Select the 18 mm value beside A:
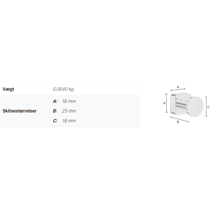The image size is (210, 210). [x=69, y=101]
